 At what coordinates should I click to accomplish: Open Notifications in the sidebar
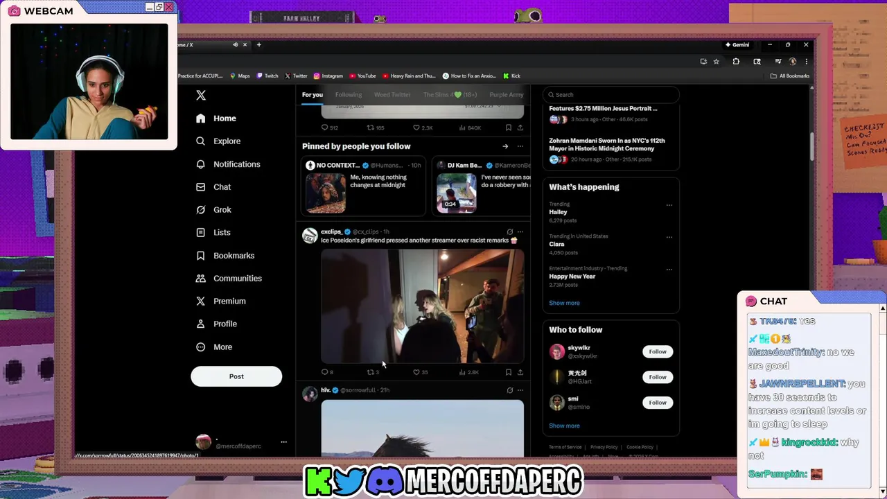coord(228,164)
